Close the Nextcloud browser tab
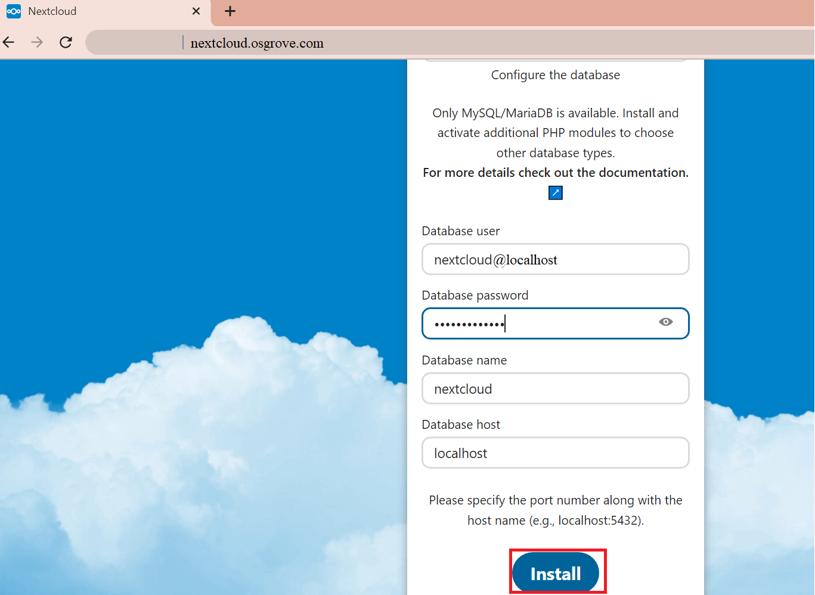This screenshot has height=595, width=815. point(196,11)
